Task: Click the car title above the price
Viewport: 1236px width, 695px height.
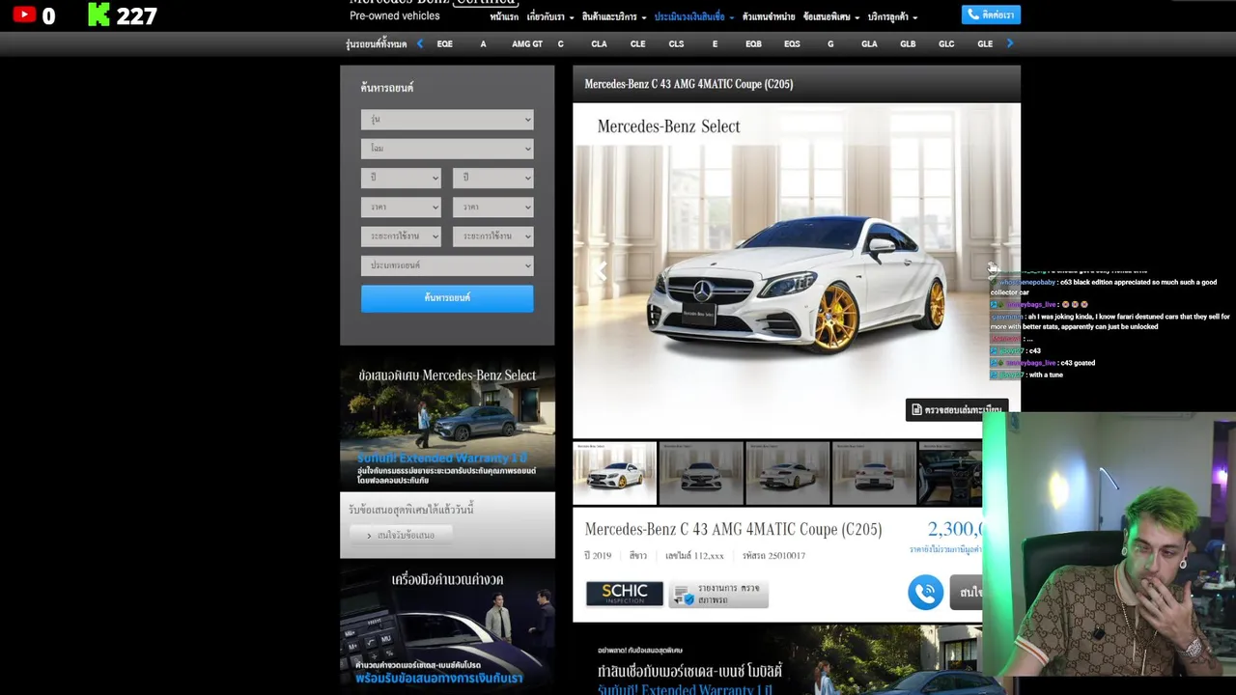Action: 733,529
